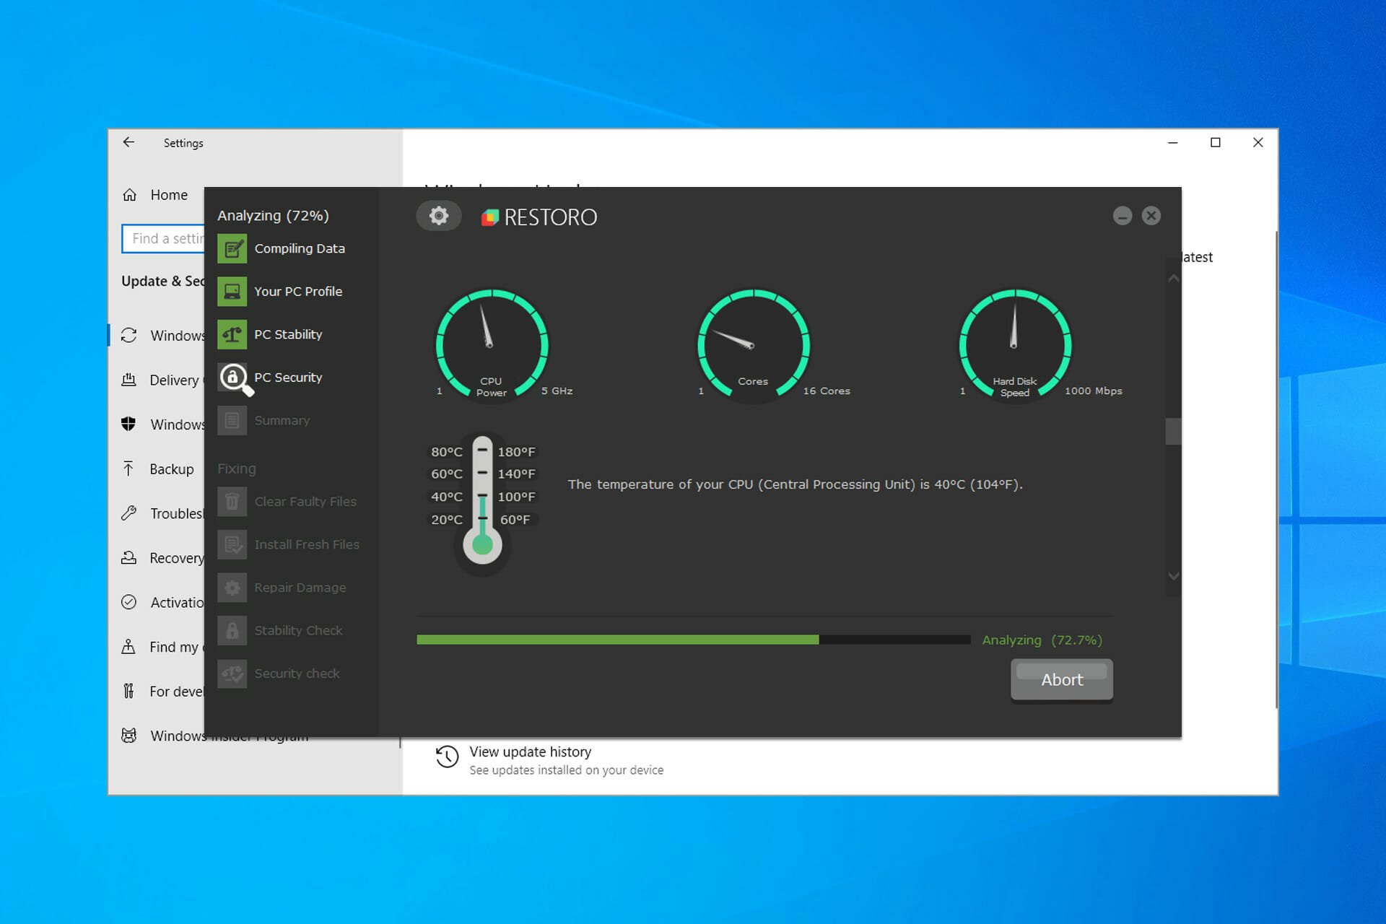Click the update history clock icon
This screenshot has height=924, width=1386.
tap(447, 757)
